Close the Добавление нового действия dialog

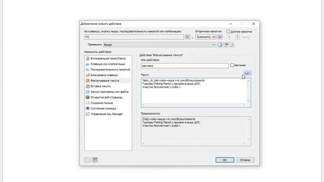[x=254, y=24]
